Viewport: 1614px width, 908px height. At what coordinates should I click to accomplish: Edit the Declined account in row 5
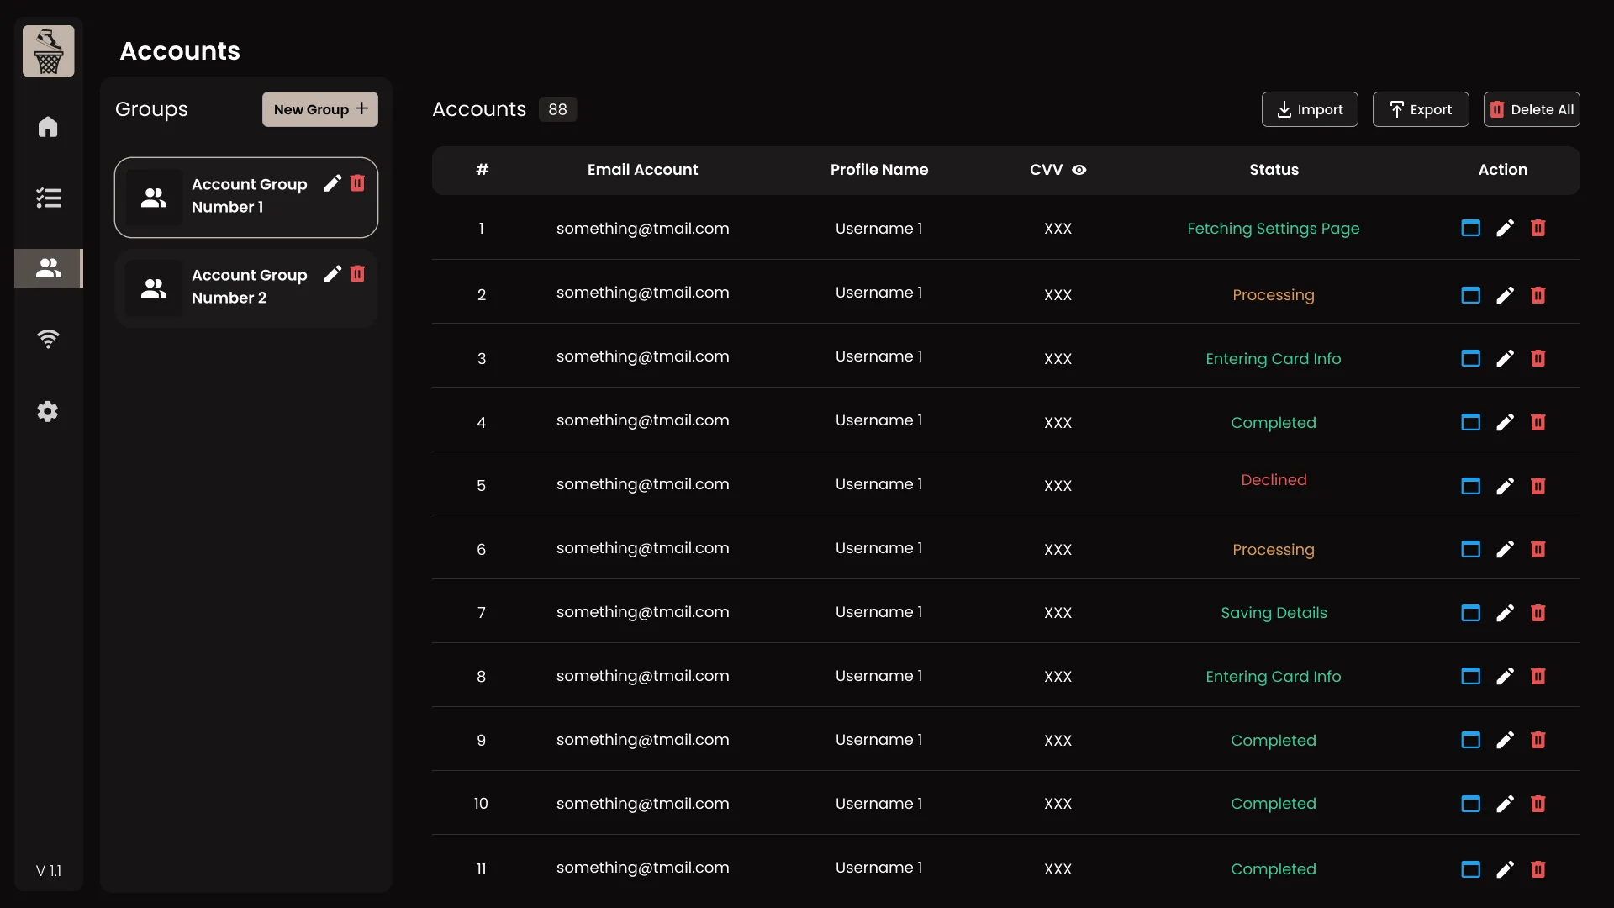1505,486
